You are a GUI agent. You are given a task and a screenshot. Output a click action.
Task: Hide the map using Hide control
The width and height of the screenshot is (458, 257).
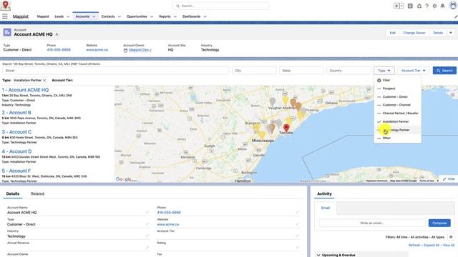[449, 179]
